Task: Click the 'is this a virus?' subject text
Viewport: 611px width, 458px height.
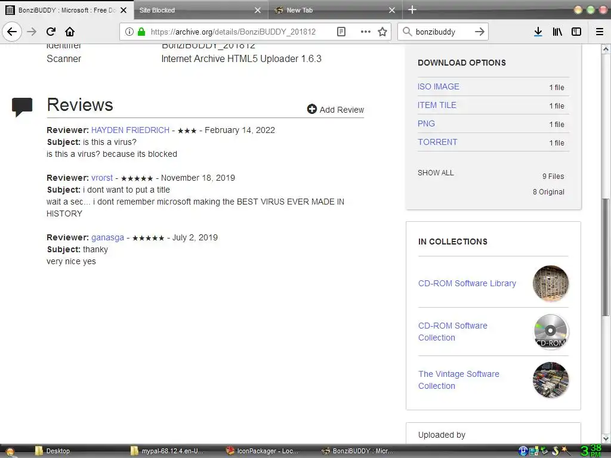Action: point(110,142)
